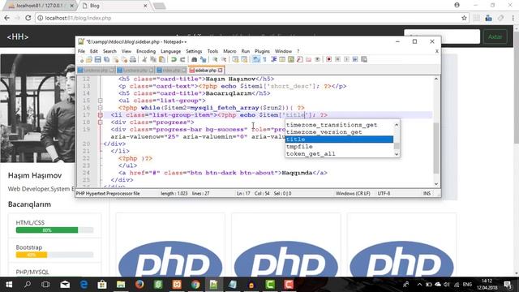Toggle Word Wrap toolbar icon
519x292 pixels.
pos(256,59)
